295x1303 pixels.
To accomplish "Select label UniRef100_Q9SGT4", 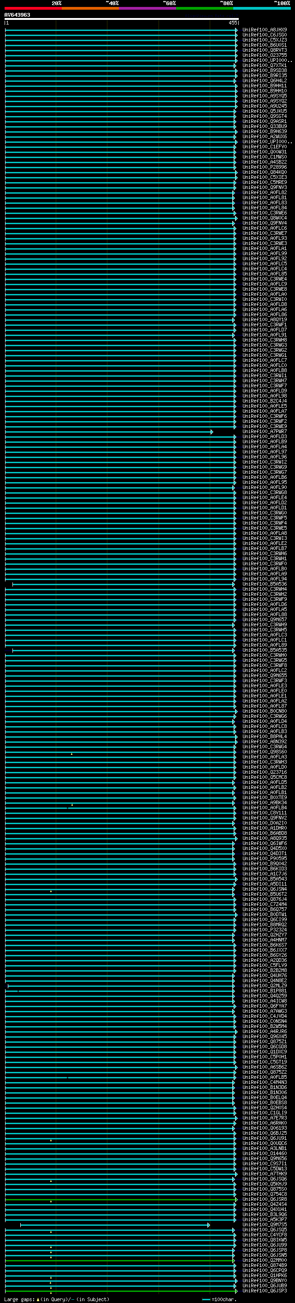I will (265, 116).
